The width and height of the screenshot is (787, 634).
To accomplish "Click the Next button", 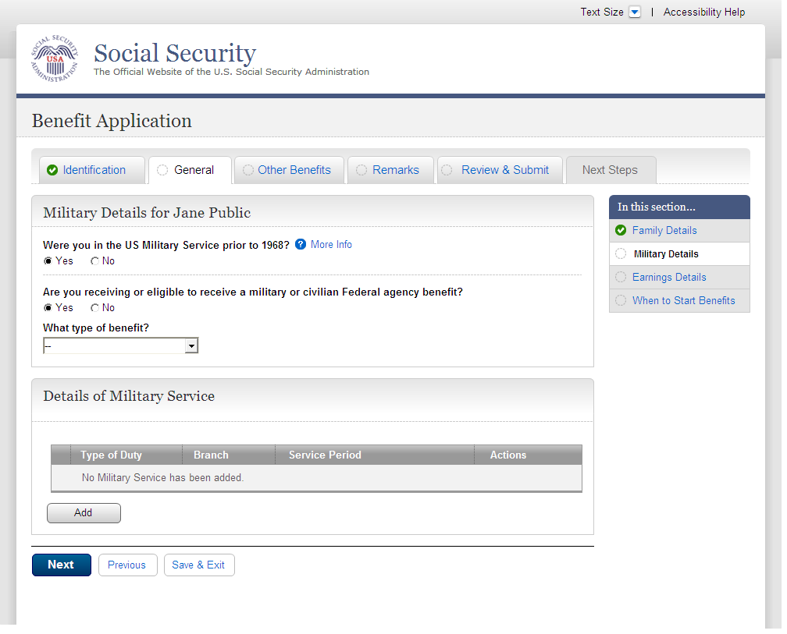I will (61, 565).
